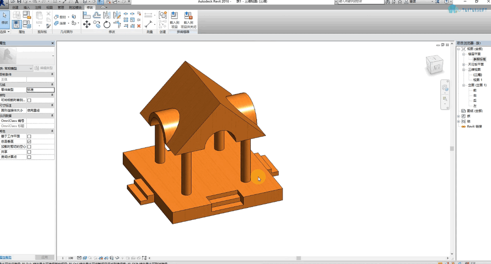Toggle the 'Shared' checkbox
Screen dimensions: 491x264
click(29, 152)
